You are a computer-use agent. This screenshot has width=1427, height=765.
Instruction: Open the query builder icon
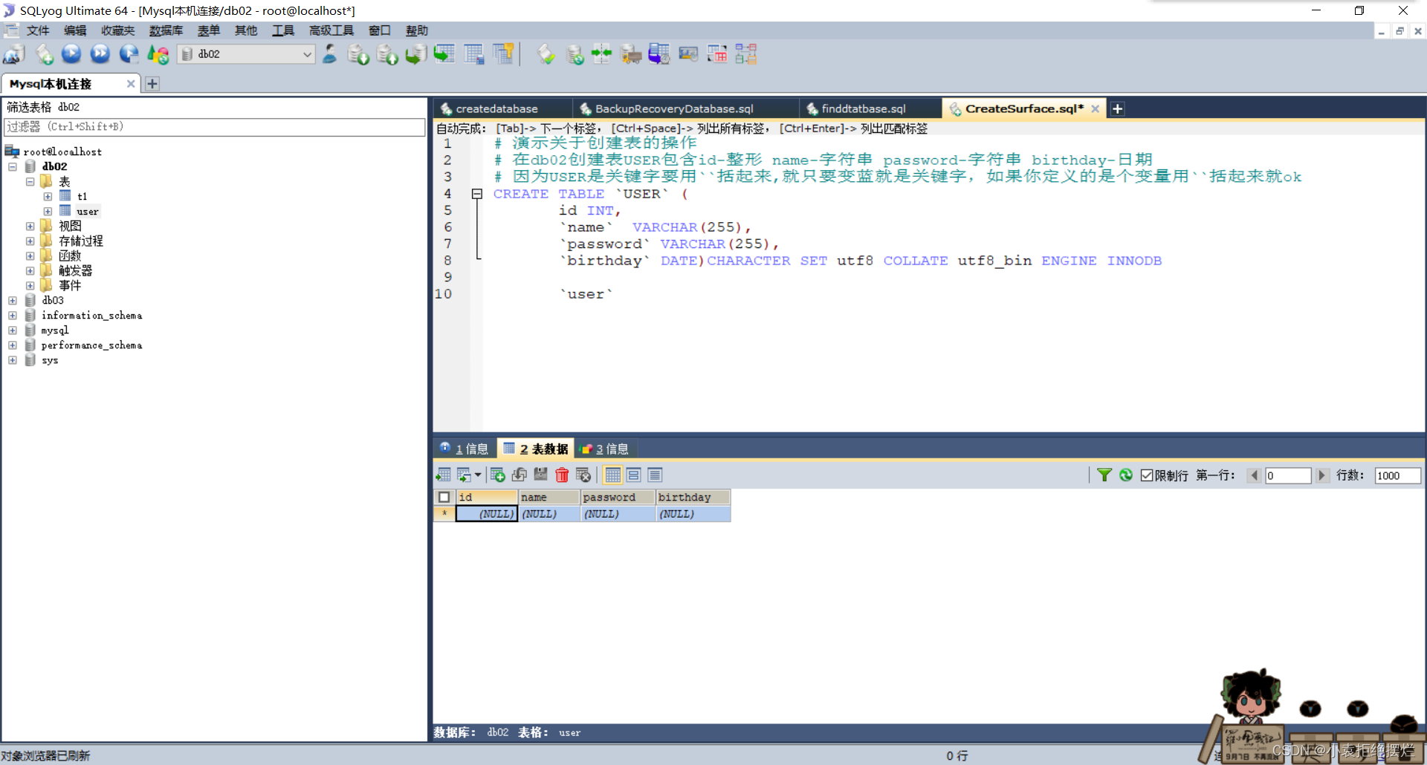point(717,54)
